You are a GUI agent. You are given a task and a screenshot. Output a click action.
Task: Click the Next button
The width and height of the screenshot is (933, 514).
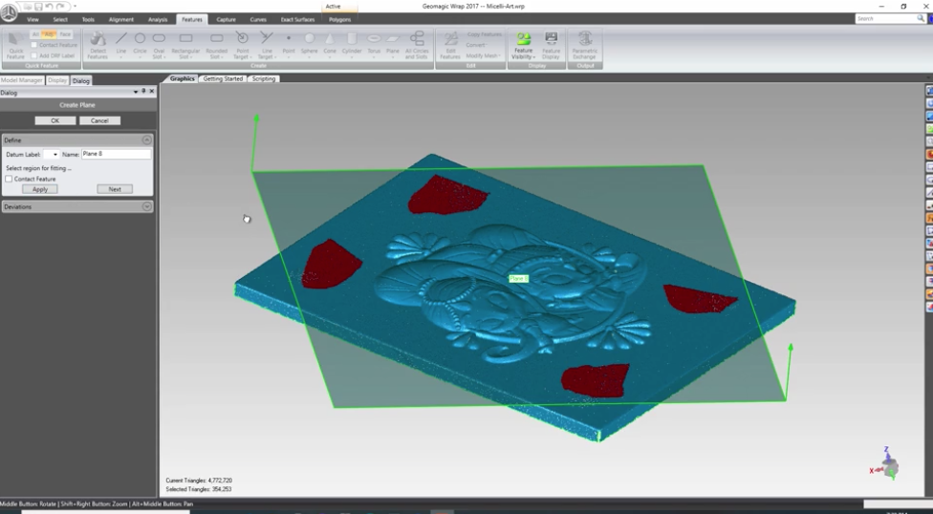[x=115, y=189]
